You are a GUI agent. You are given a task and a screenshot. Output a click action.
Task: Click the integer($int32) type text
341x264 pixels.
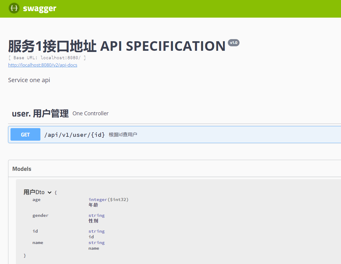pyautogui.click(x=108, y=199)
